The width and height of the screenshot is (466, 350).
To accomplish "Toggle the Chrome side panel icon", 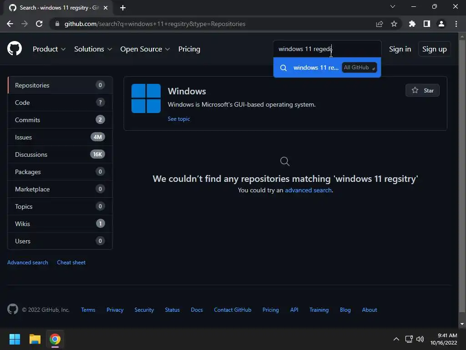I will click(427, 24).
